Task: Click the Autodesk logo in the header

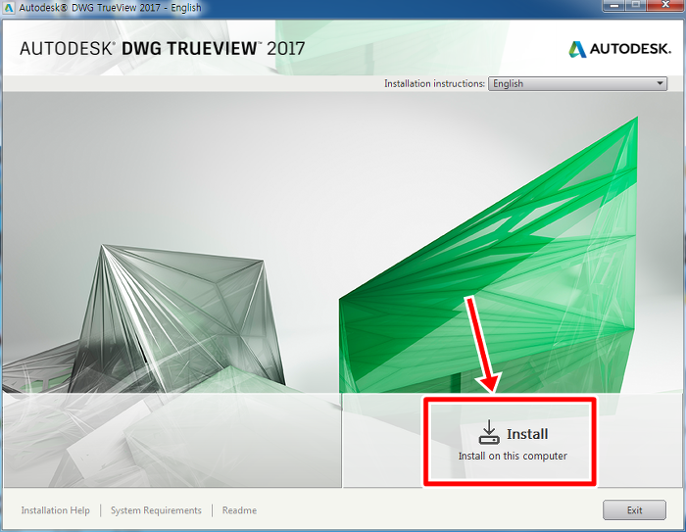Action: click(619, 49)
